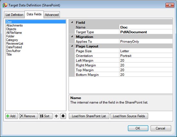Click the Applies To value PrimaryOnly
177x137 pixels.
[x=146, y=41]
